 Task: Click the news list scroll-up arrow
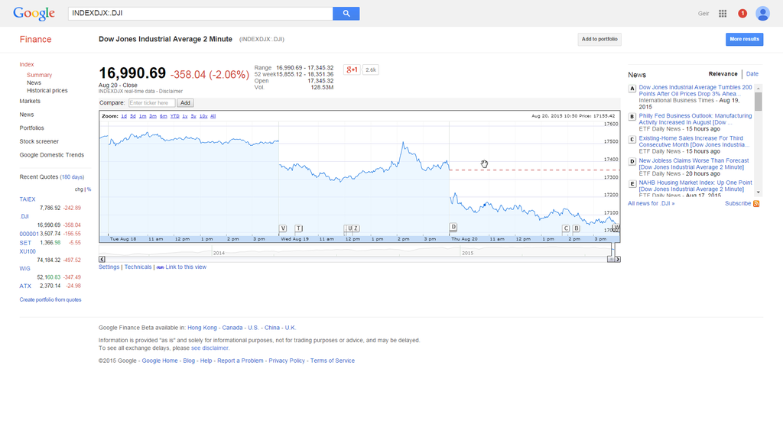tap(759, 88)
